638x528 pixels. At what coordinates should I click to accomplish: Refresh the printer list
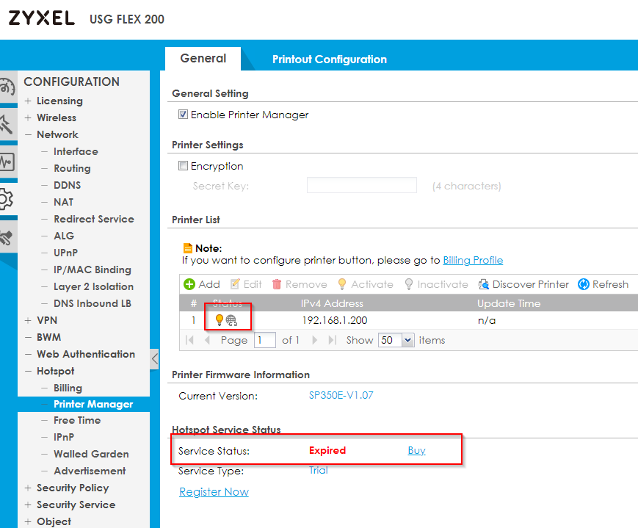point(584,284)
